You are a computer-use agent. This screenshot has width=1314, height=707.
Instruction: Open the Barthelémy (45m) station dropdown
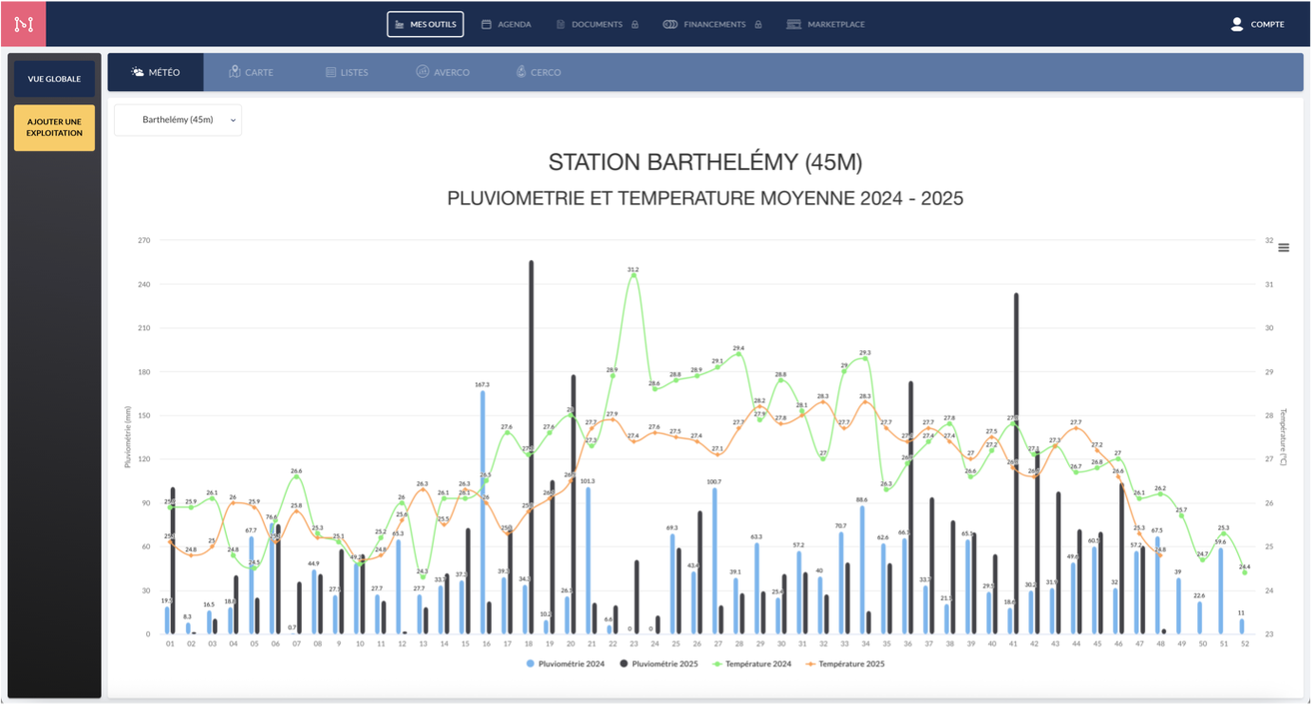point(178,121)
